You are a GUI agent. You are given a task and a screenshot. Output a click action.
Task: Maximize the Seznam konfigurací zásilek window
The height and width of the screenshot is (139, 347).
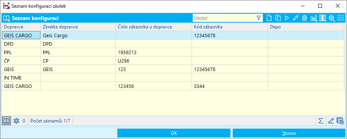click(x=320, y=6)
